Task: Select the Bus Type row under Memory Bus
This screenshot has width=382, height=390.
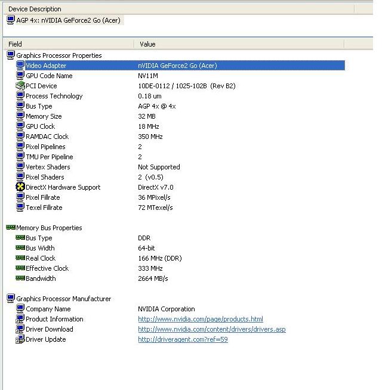Action: click(x=39, y=238)
